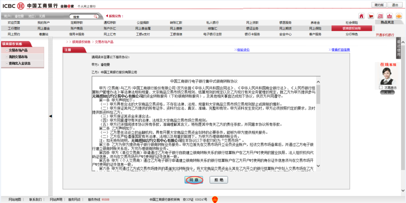Click the 同意 agree button
The height and width of the screenshot is (203, 406).
tap(194, 180)
